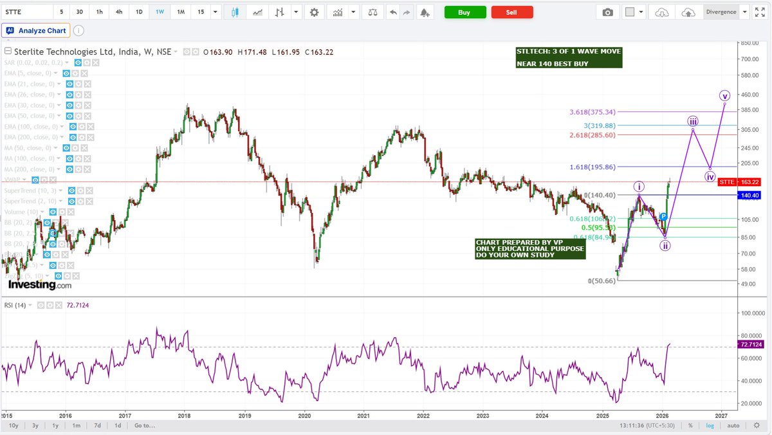
Task: Take a chart snapshot with camera icon
Action: pyautogui.click(x=608, y=12)
